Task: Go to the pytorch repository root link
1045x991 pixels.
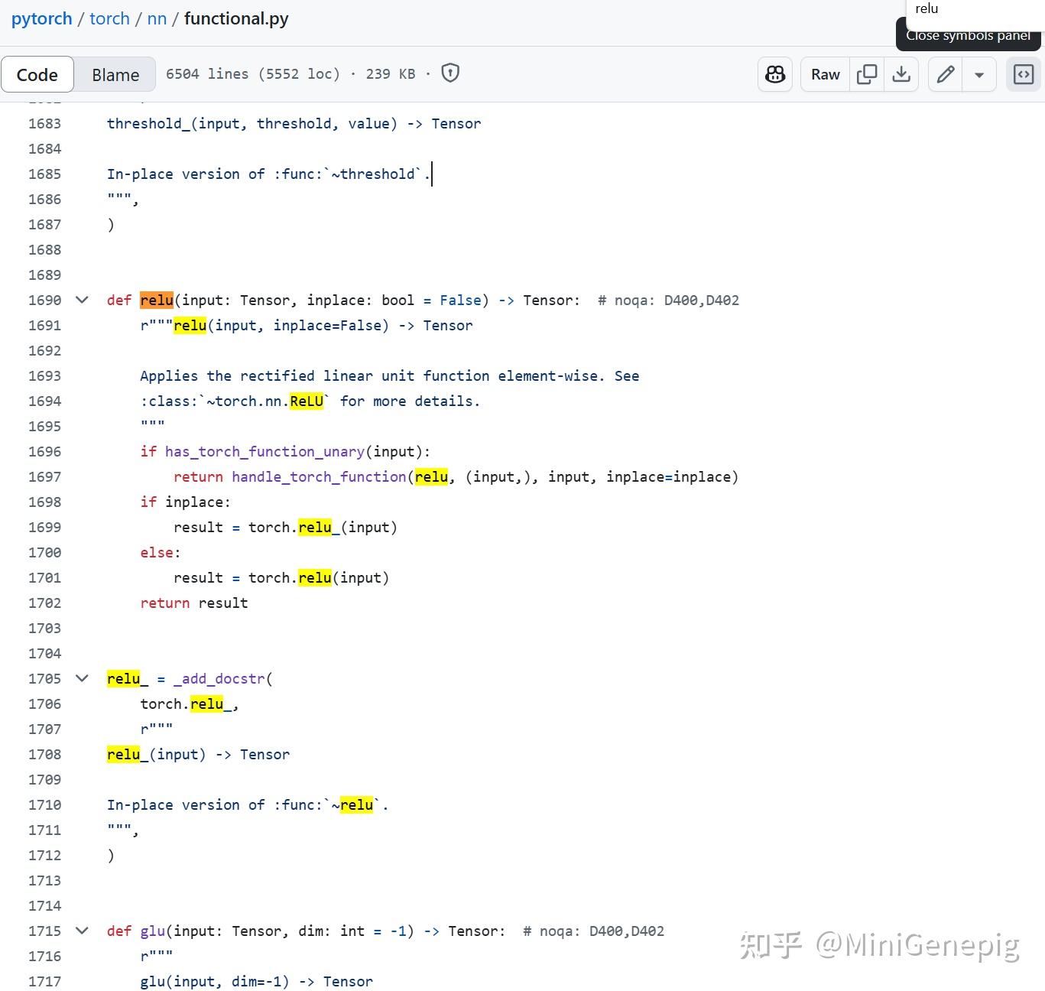Action: coord(41,18)
